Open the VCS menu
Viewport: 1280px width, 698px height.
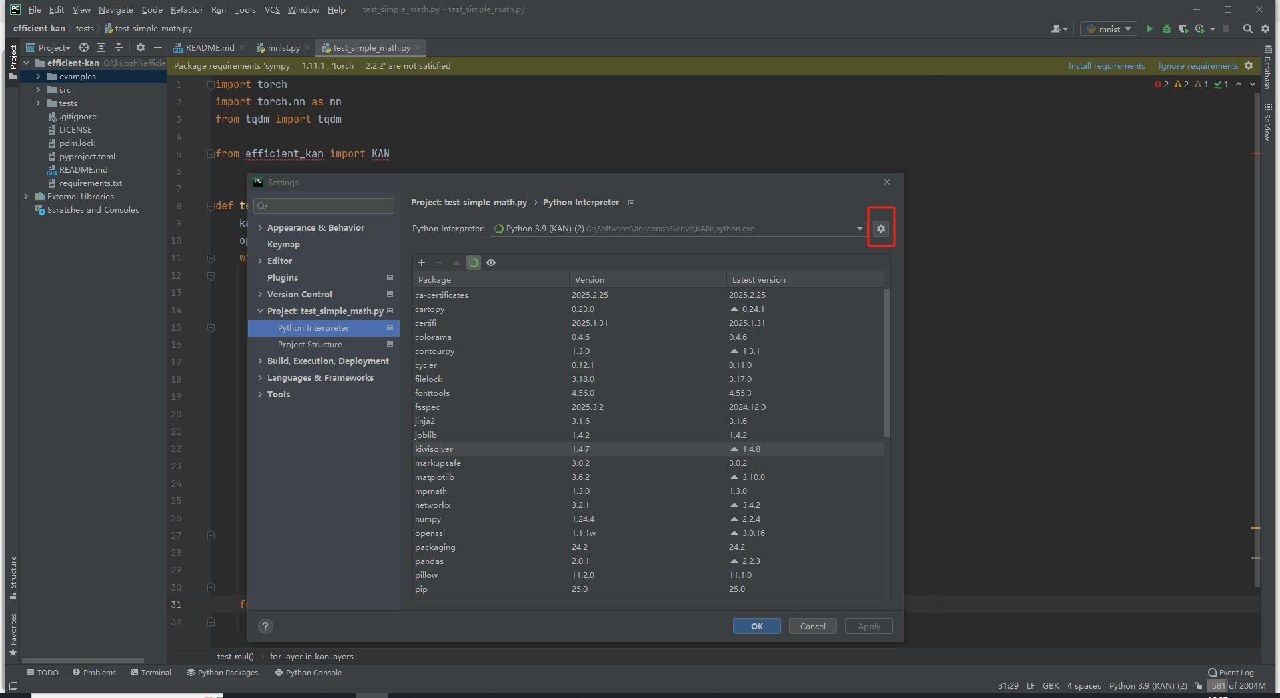point(272,9)
